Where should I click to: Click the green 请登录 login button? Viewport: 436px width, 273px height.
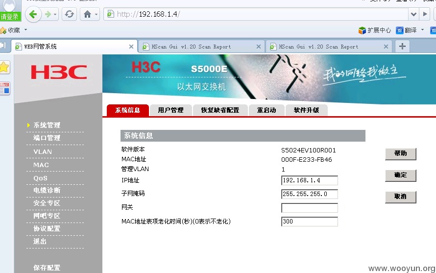pos(10,17)
